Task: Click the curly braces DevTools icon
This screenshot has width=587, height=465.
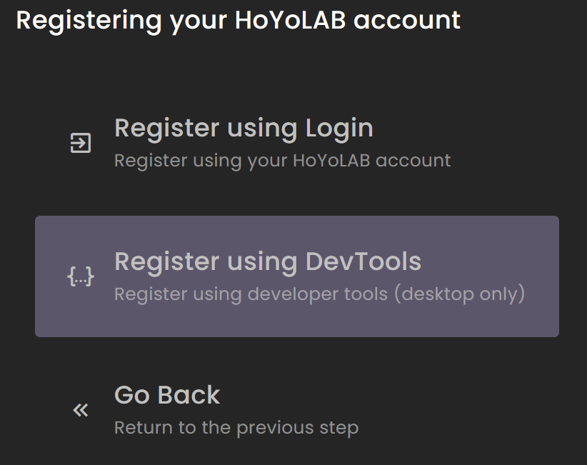Action: [x=81, y=276]
